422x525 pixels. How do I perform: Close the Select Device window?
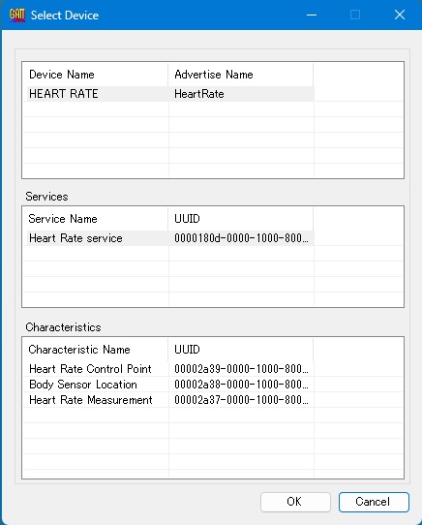point(400,15)
